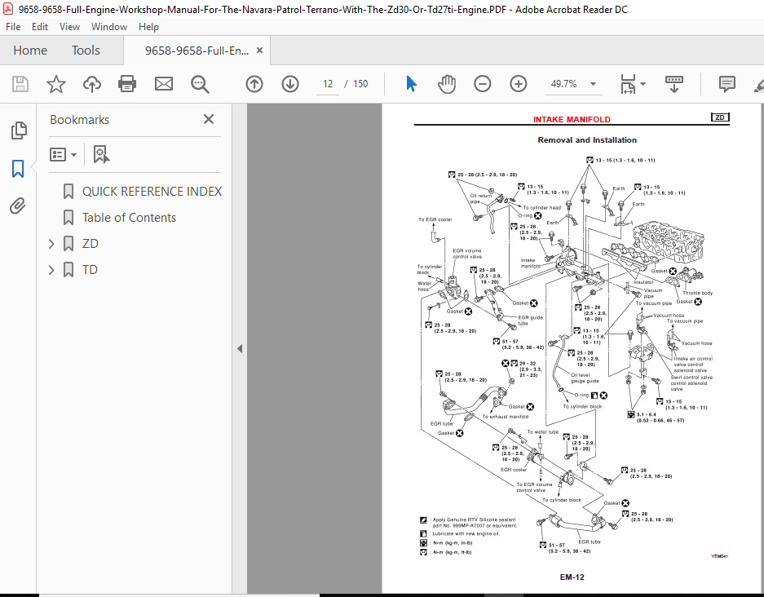Expand the ZD bookmark
The height and width of the screenshot is (597, 764).
click(51, 244)
